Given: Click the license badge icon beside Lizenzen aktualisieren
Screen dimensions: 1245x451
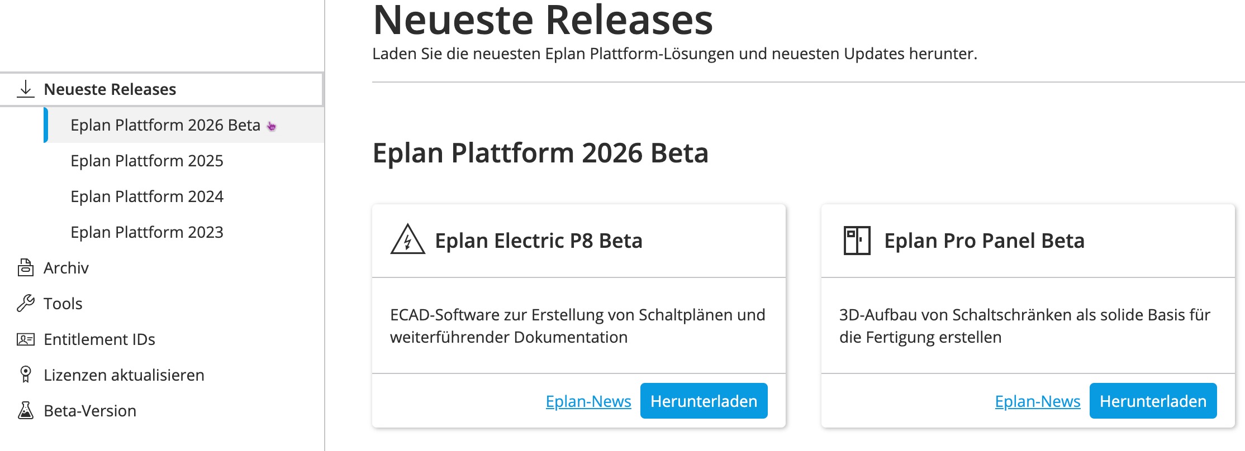Looking at the screenshot, I should 26,375.
